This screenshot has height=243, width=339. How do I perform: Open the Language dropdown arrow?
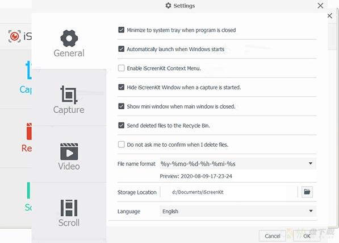[311, 211]
